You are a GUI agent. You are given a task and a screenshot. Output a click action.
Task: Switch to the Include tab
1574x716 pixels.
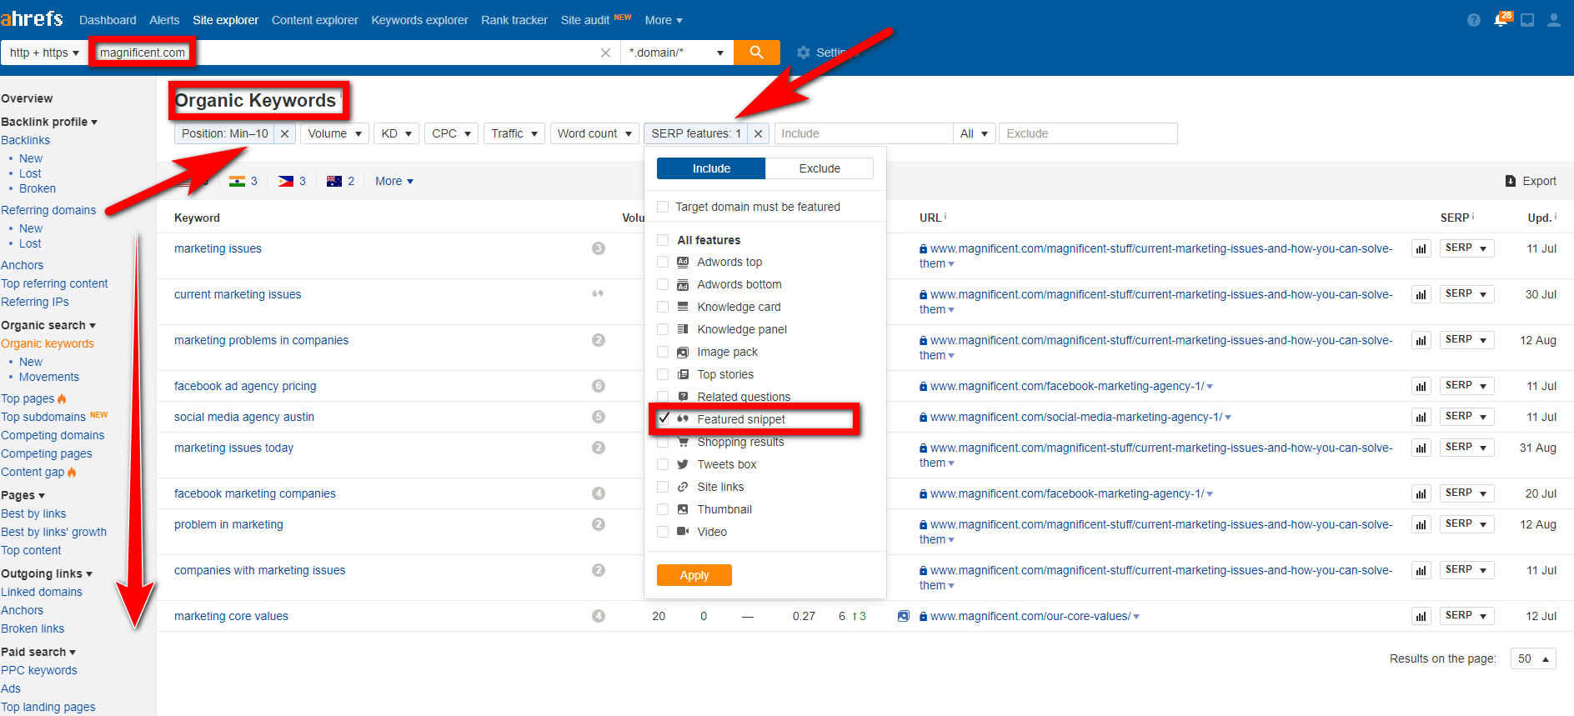pos(711,168)
